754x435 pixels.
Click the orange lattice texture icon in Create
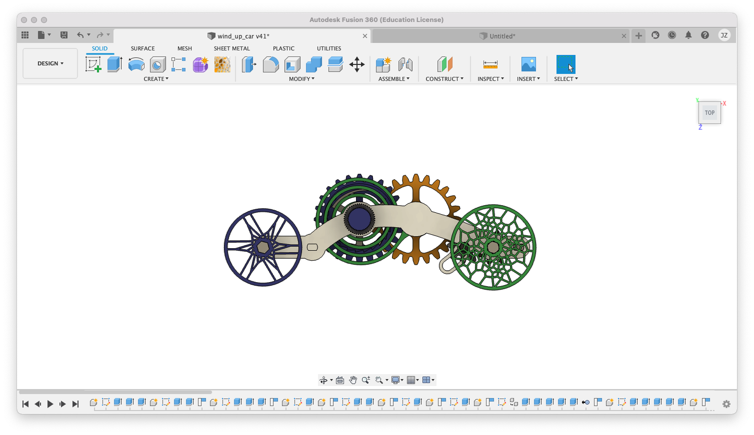tap(222, 64)
